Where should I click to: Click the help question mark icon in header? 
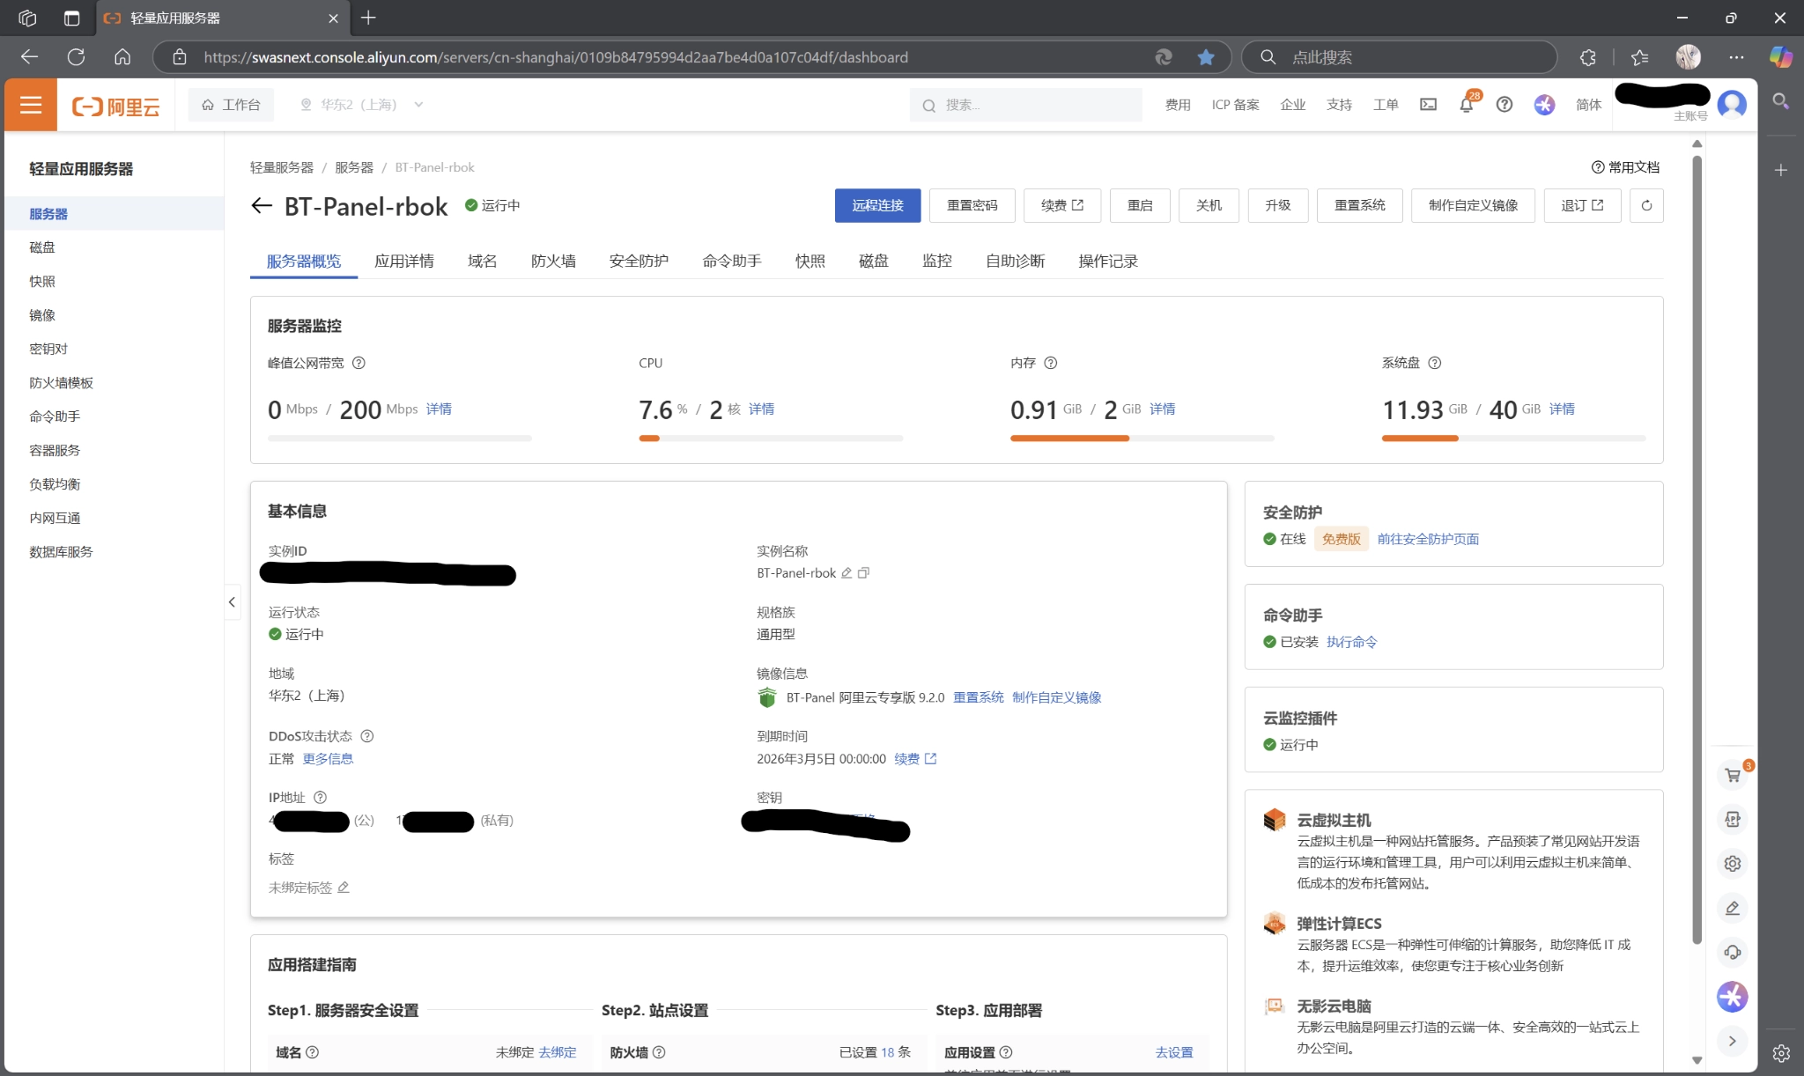tap(1504, 105)
